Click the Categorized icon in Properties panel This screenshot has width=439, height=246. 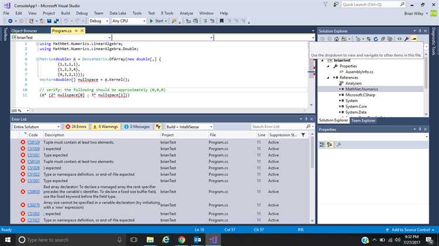[x=323, y=144]
